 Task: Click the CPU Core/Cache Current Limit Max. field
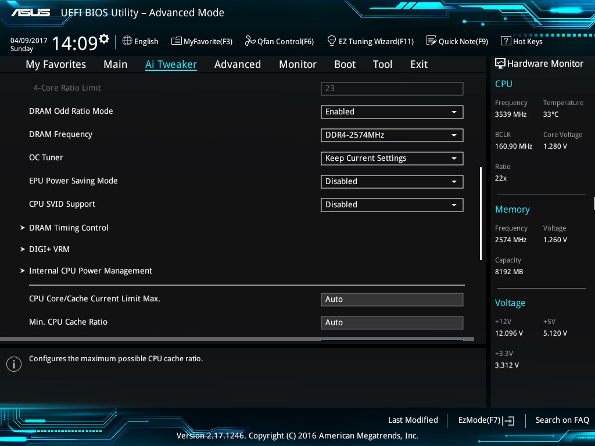point(392,299)
